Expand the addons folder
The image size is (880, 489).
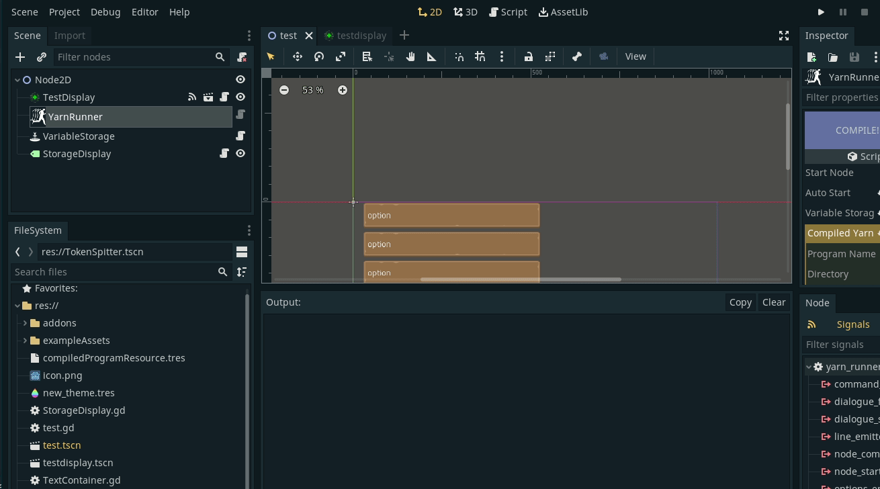point(26,323)
